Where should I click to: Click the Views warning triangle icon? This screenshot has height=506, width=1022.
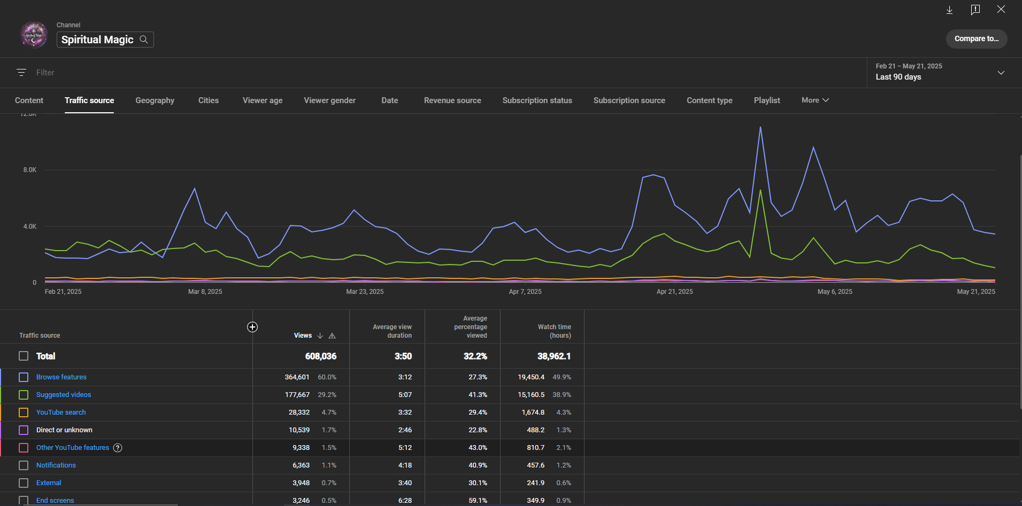(x=332, y=336)
